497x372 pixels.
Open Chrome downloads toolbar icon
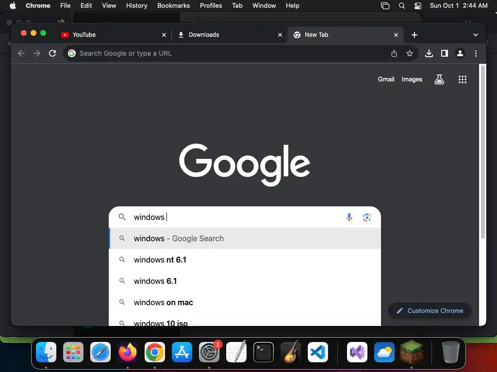(429, 53)
